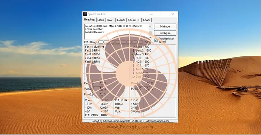Click the 'Temp3: 40C' reading text
261x135 pixels.
142,54
